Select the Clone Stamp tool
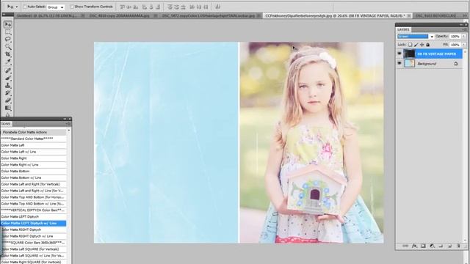This screenshot has height=264, width=470. pyautogui.click(x=8, y=86)
